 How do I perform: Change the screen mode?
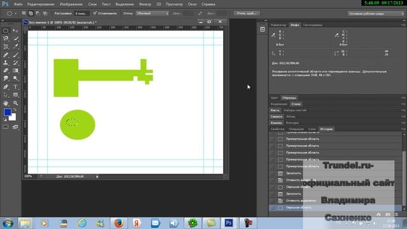pyautogui.click(x=15, y=127)
